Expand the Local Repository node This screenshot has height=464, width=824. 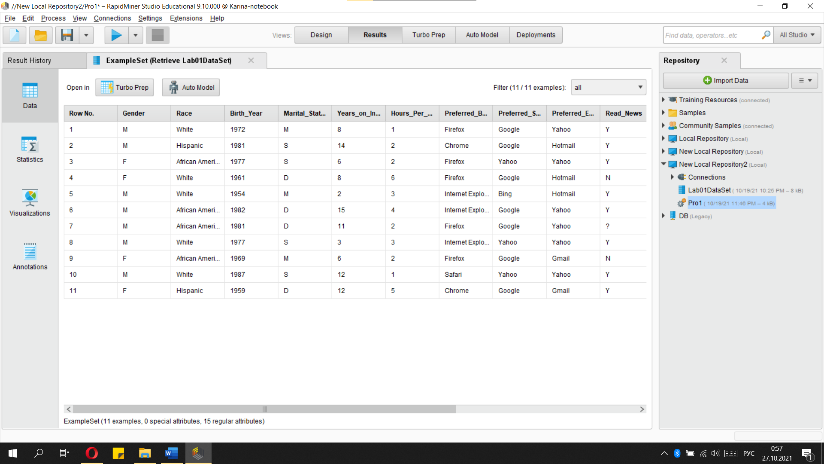[663, 138]
